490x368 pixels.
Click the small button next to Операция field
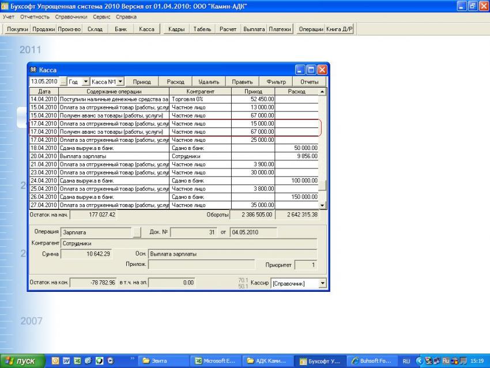tap(137, 232)
